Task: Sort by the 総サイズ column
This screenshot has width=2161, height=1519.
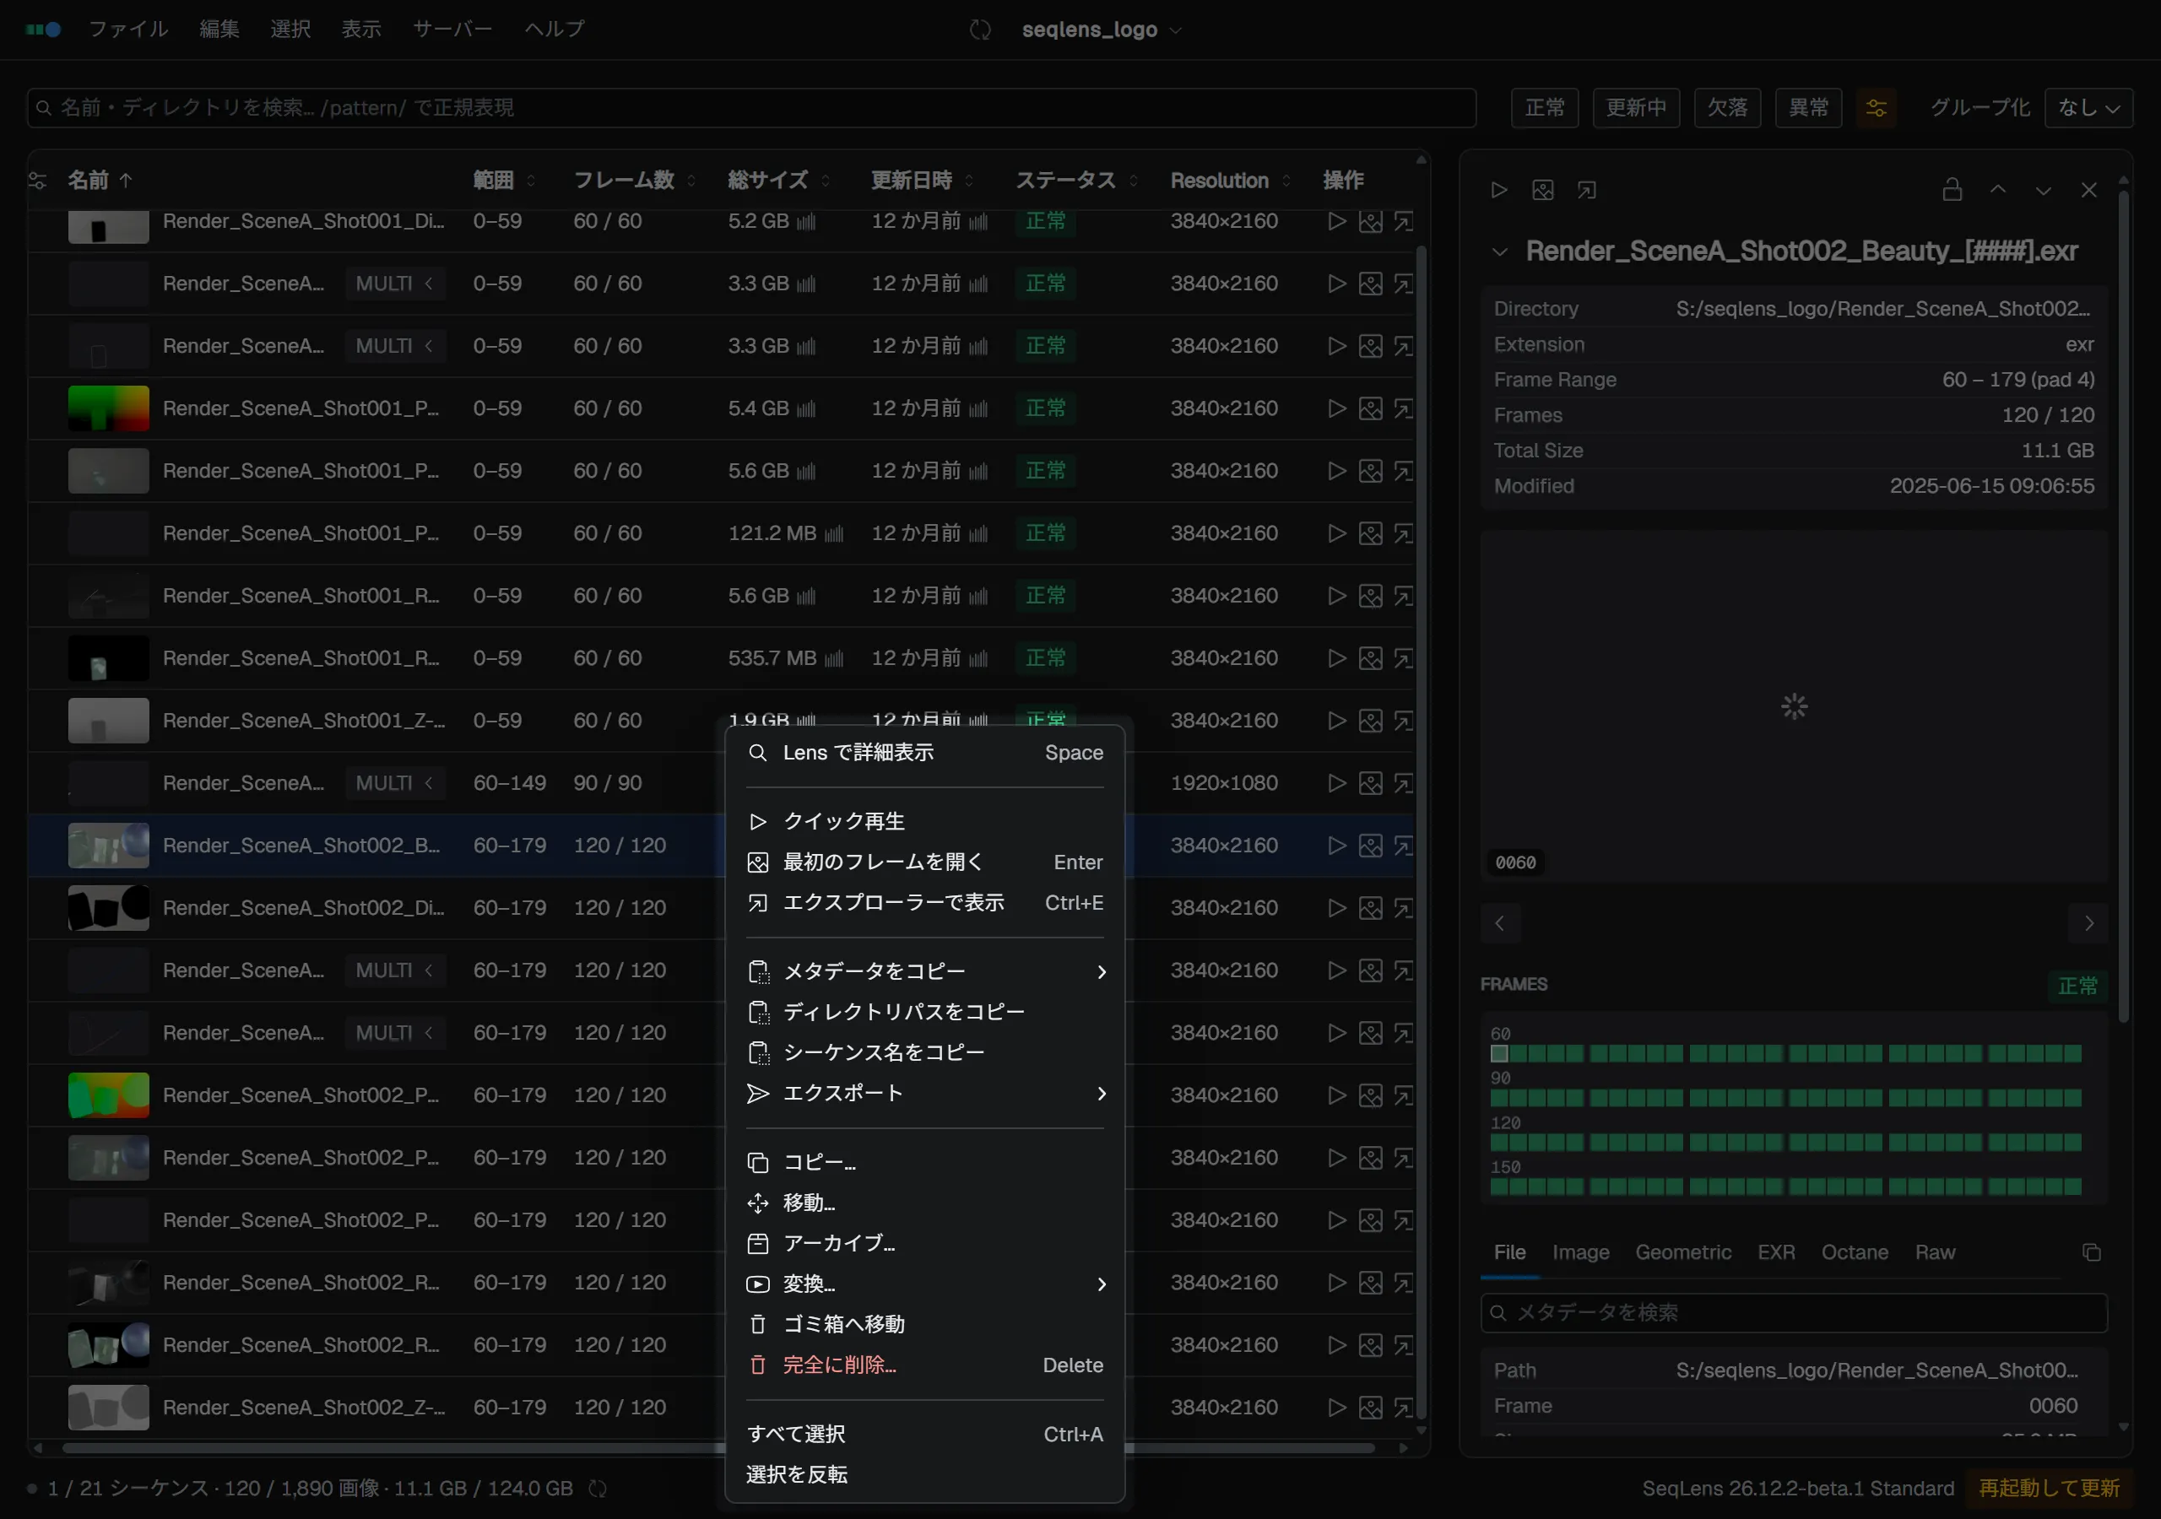Action: [x=778, y=180]
